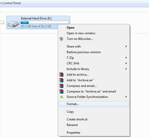
Task: Click the E: drive capacity usage bar
Action: pos(45,22)
